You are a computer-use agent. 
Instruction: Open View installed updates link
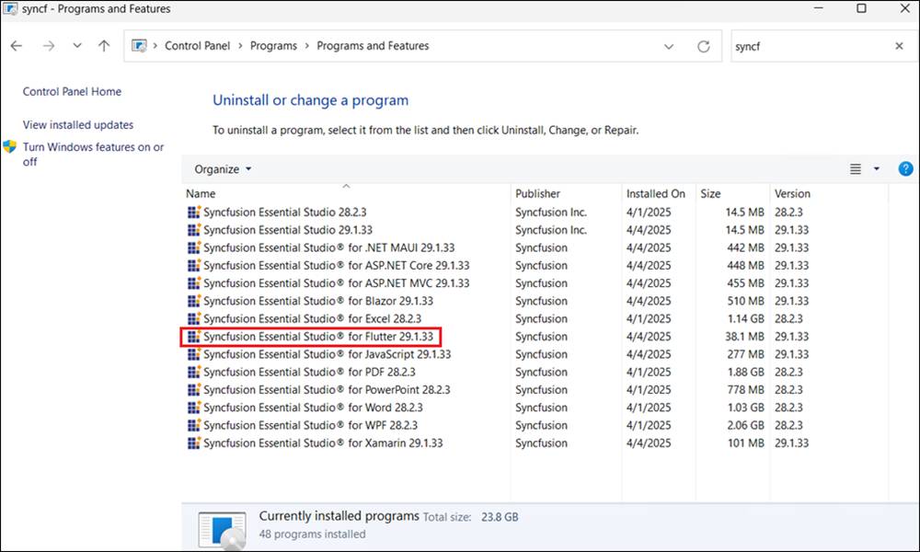[78, 125]
